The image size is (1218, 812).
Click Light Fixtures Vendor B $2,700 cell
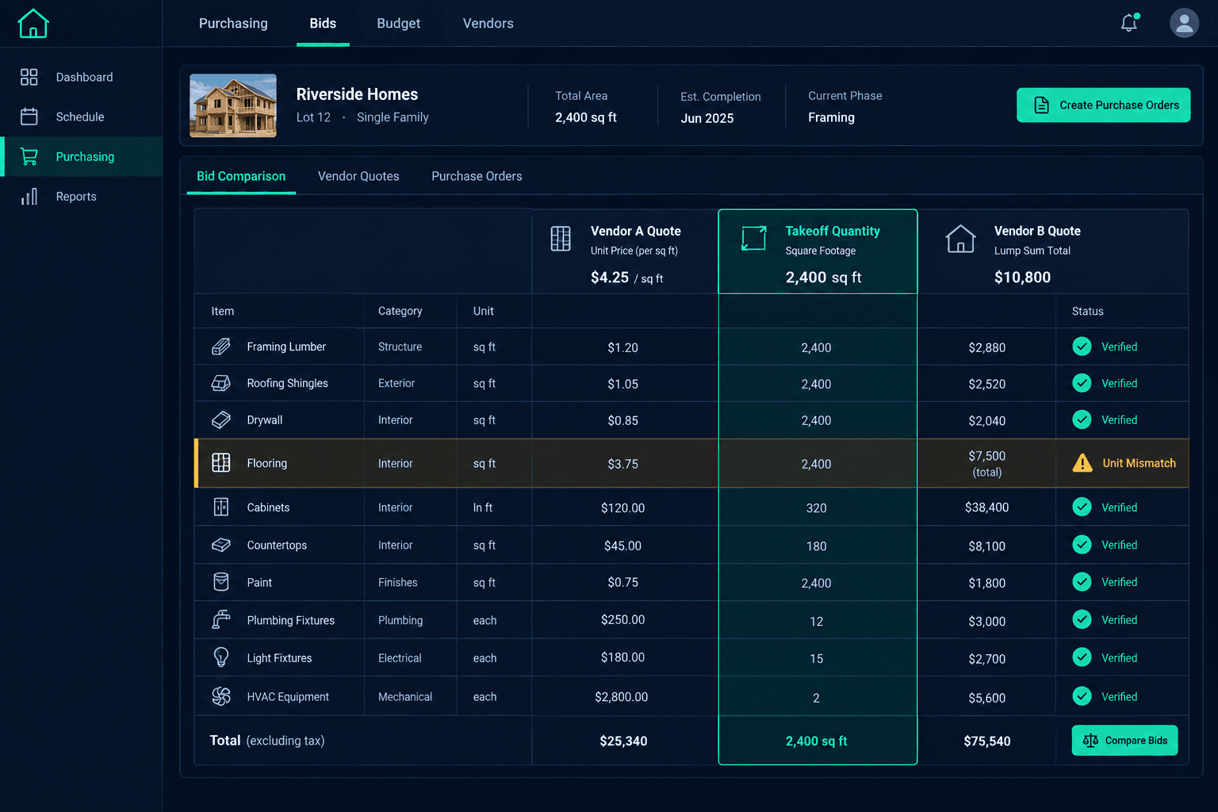986,658
